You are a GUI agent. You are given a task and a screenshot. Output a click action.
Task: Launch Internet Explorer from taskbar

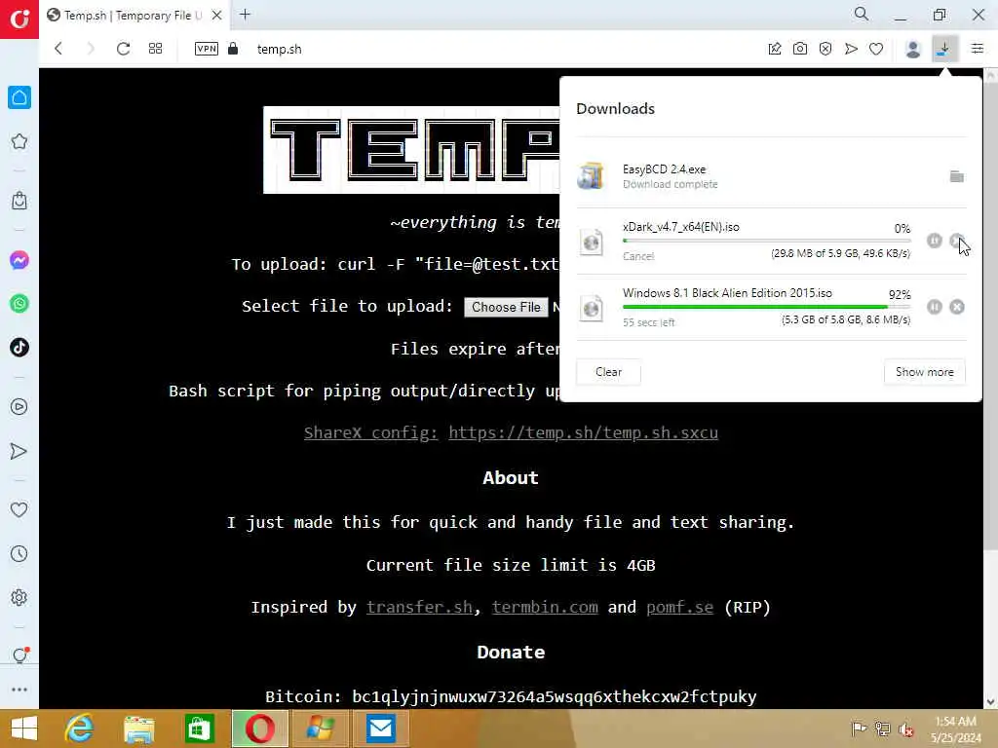tap(79, 729)
